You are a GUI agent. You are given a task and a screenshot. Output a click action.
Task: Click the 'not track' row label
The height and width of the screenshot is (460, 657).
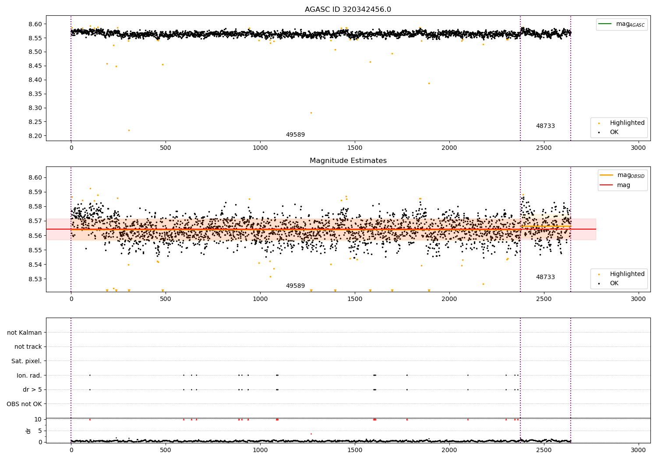click(x=28, y=347)
